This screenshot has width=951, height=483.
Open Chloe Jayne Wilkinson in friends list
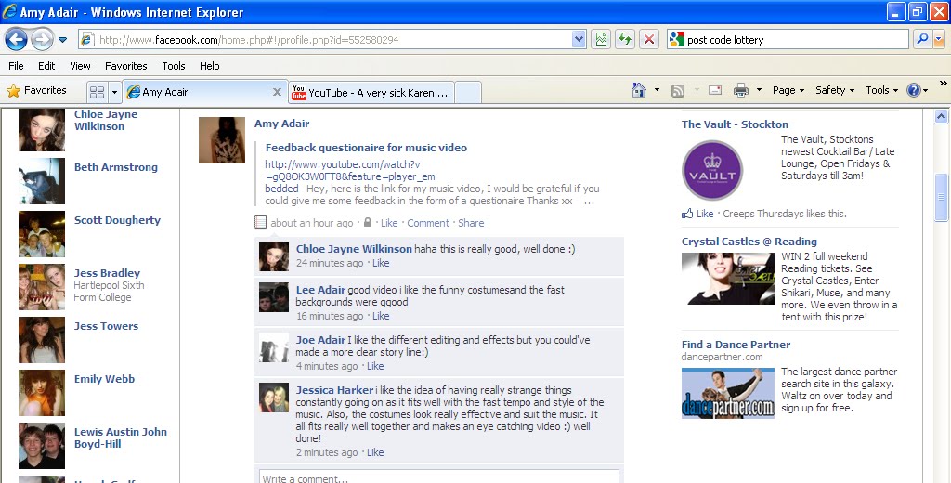pos(106,120)
